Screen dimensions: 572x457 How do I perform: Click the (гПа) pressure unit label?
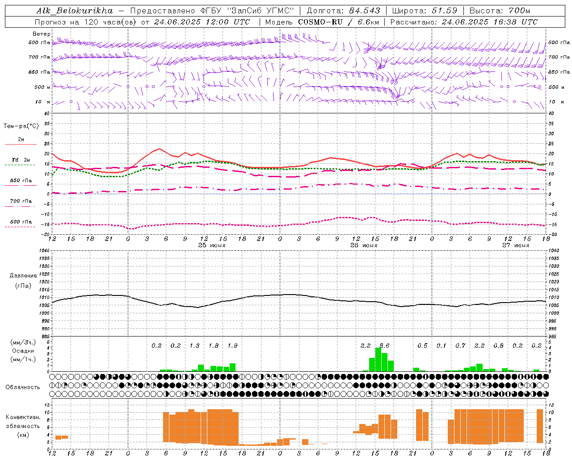coord(23,286)
